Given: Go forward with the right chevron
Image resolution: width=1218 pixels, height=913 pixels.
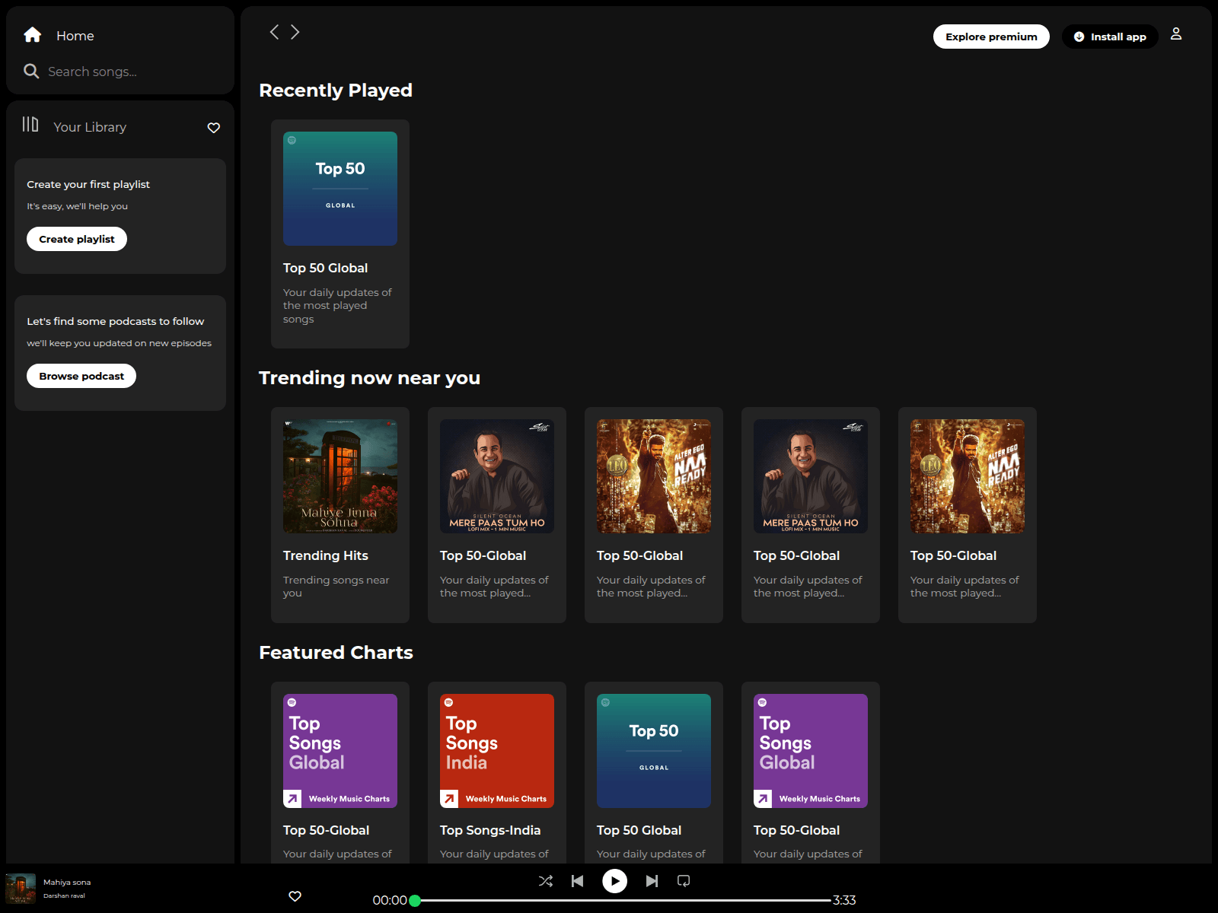Looking at the screenshot, I should [295, 32].
